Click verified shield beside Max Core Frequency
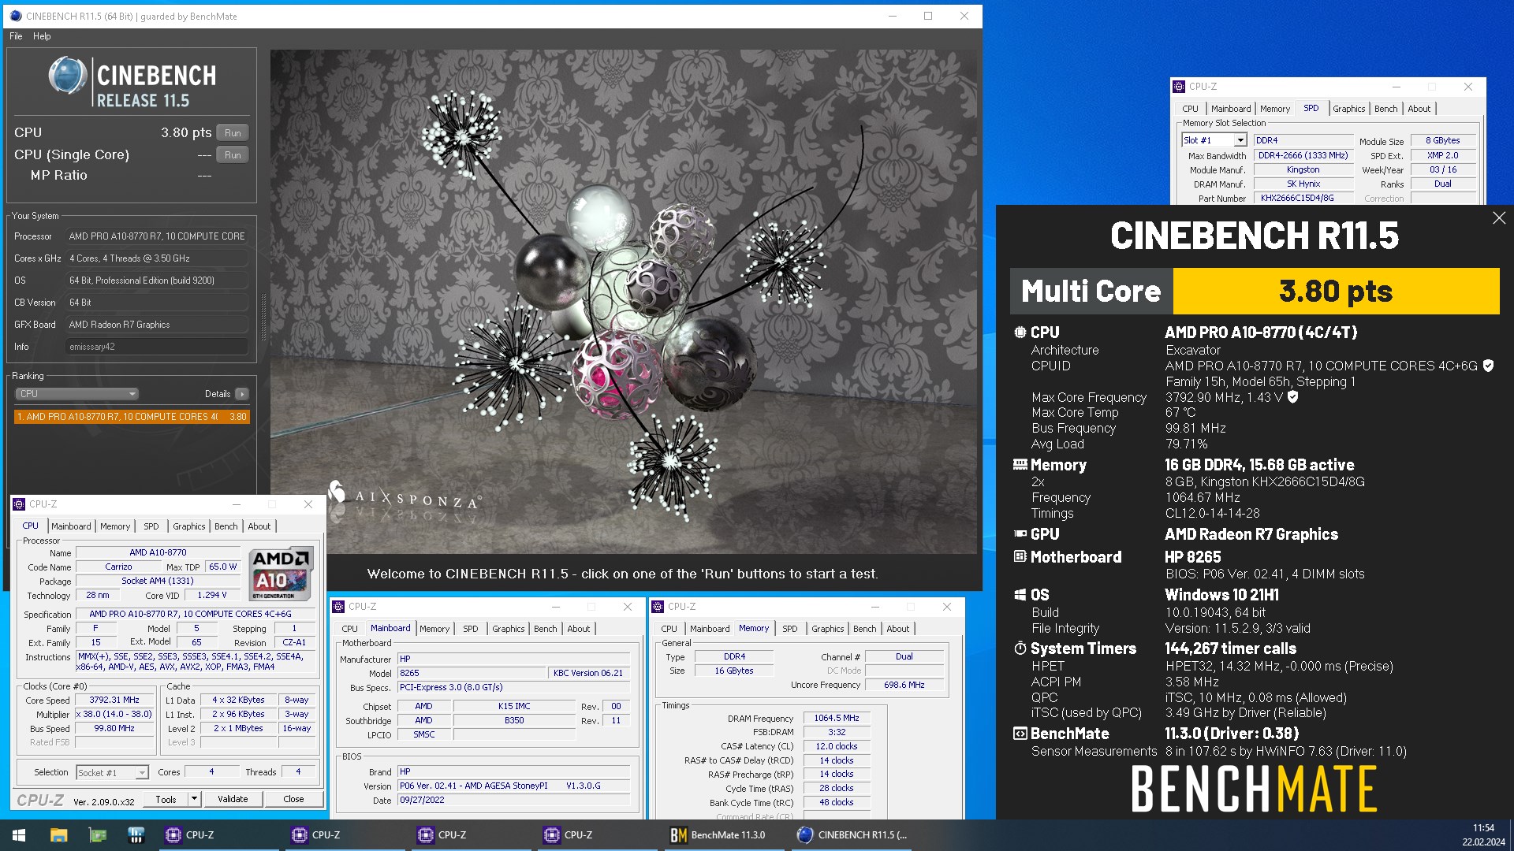 click(1292, 397)
